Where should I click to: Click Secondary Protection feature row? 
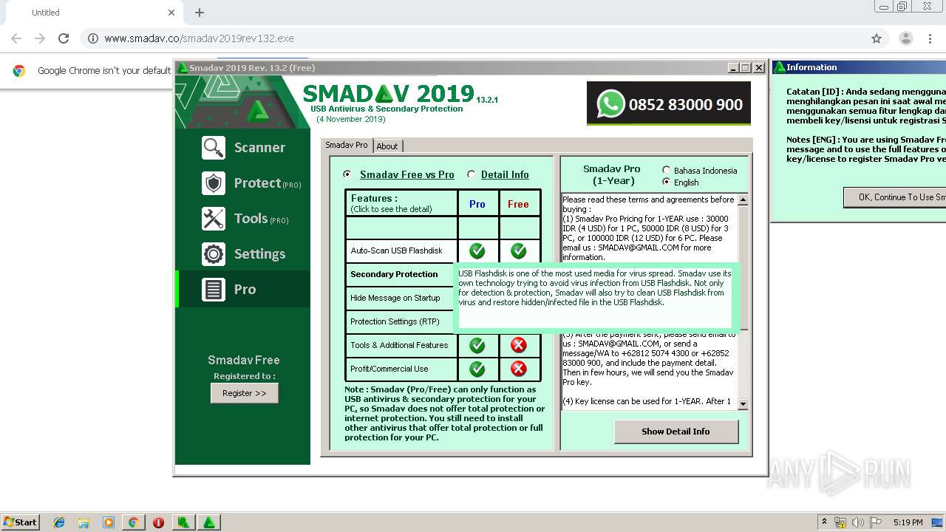401,274
